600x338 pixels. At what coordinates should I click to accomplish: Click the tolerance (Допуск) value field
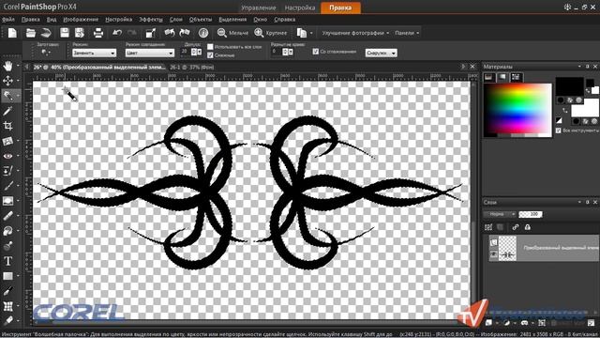tap(185, 52)
